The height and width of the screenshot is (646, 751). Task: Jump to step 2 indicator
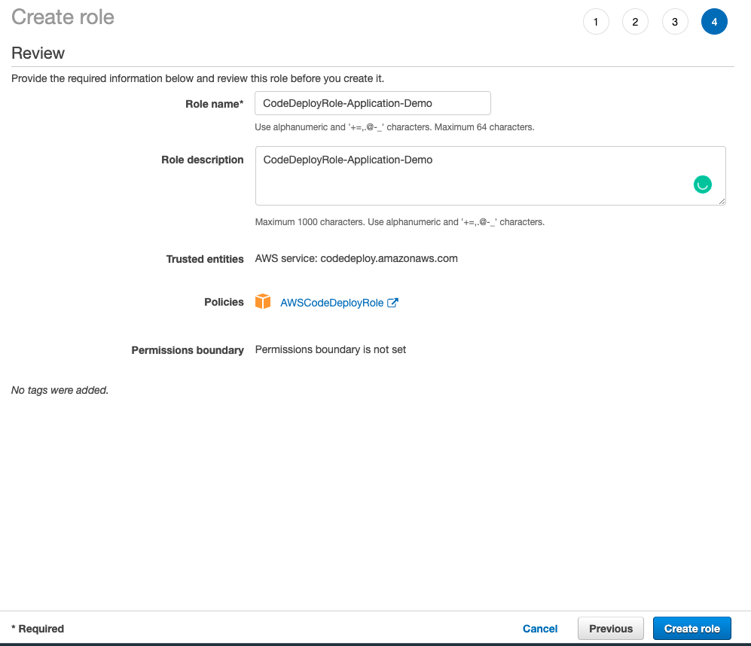click(635, 22)
